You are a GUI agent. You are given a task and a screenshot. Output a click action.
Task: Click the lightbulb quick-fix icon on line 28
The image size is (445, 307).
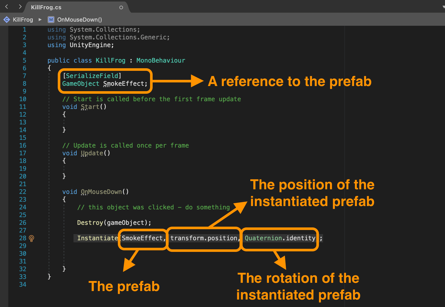click(31, 239)
